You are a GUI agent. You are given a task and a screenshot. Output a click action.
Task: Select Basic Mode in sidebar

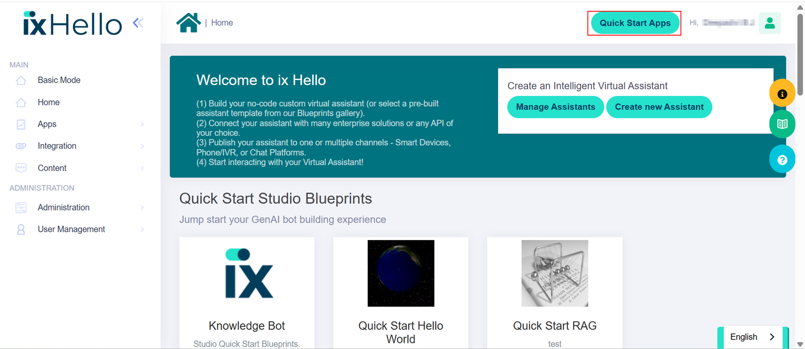pos(59,80)
